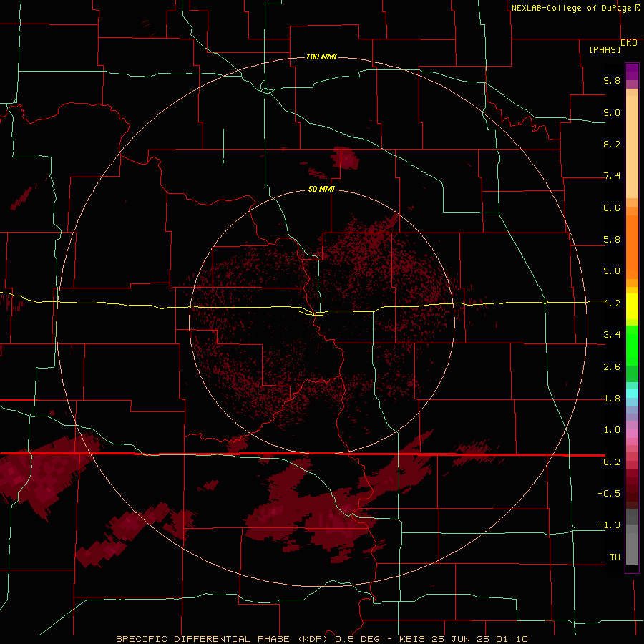The image size is (644, 644).
Task: Click the 3.4 value on the color scale
Action: 612,335
